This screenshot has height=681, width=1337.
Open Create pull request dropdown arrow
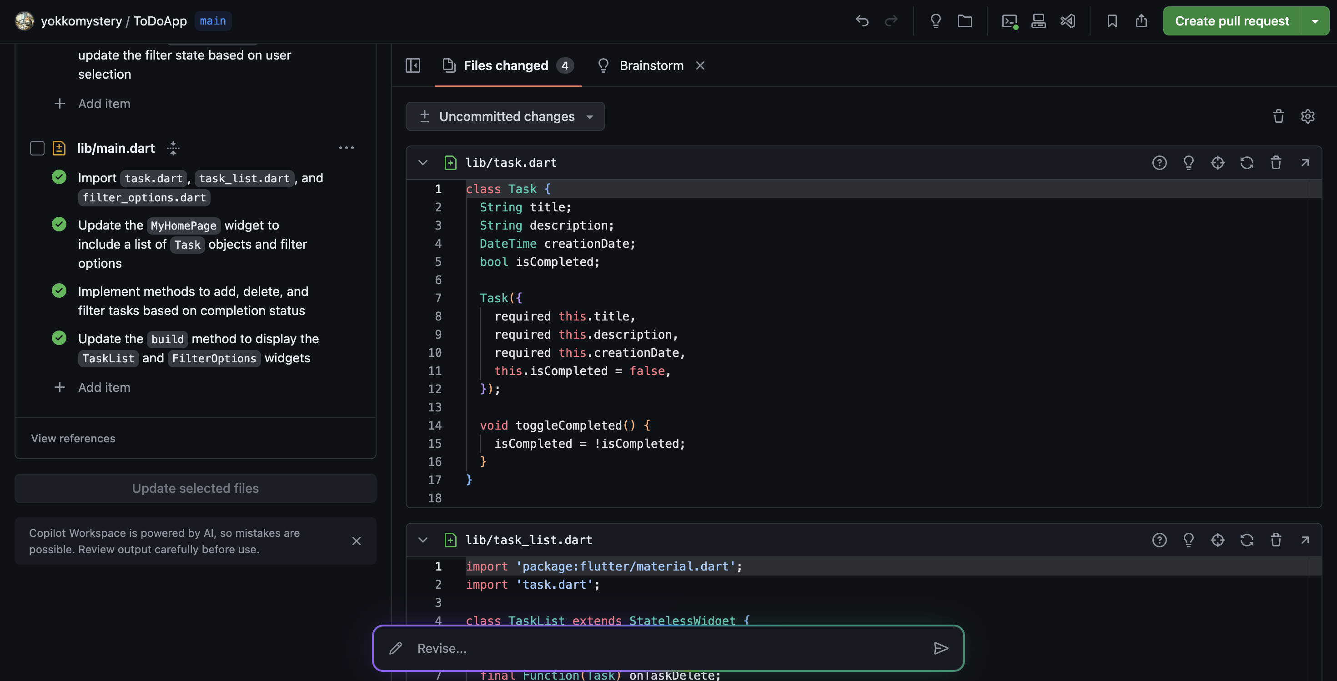(1315, 21)
